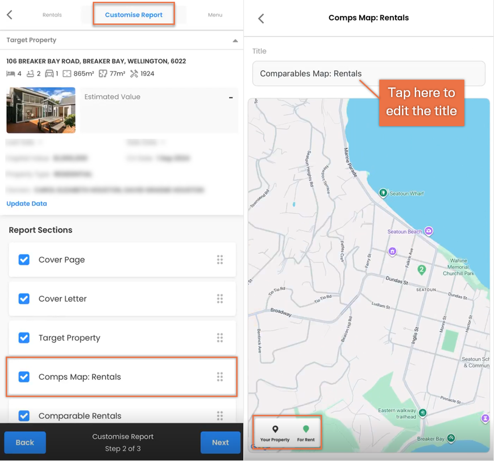Click the Seatoun Wharf map marker
The width and height of the screenshot is (494, 461).
[383, 193]
